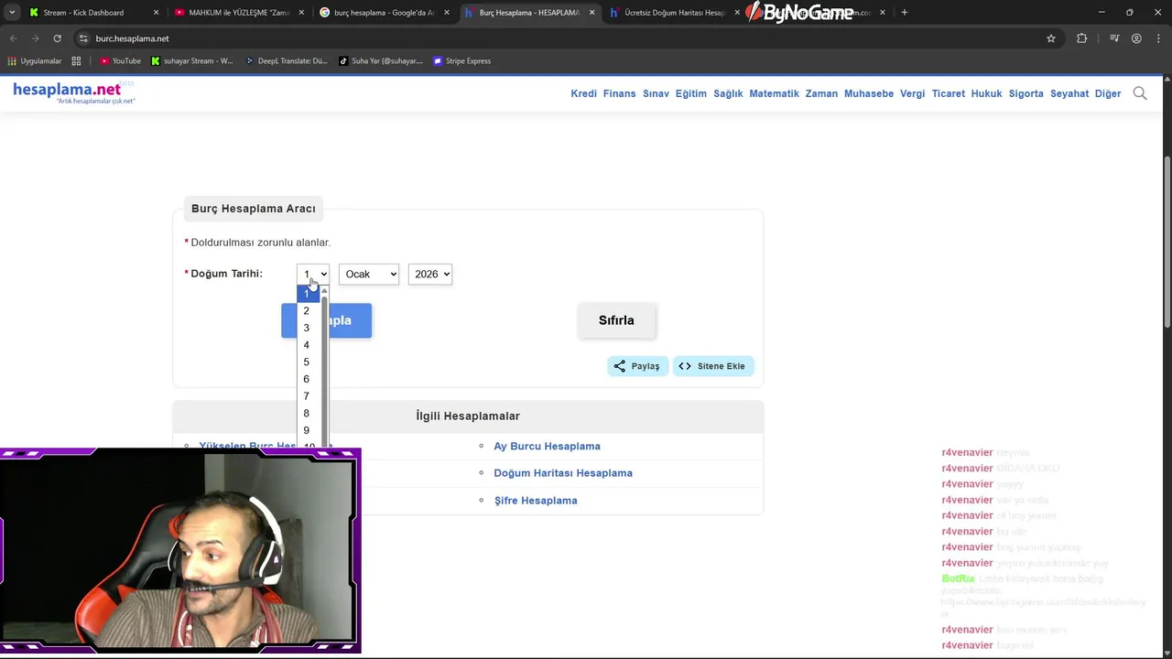The image size is (1172, 659).
Task: Choose day 2 in the open list
Action: (309, 311)
